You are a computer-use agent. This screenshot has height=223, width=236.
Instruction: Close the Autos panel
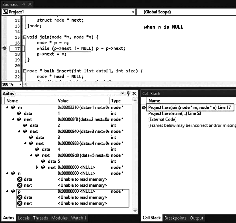pyautogui.click(x=134, y=93)
